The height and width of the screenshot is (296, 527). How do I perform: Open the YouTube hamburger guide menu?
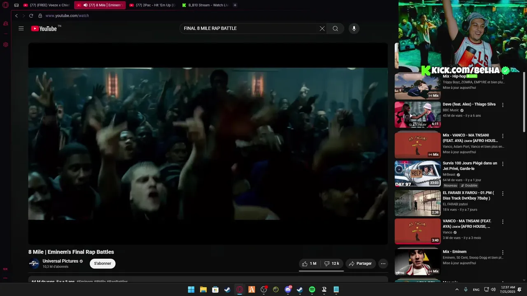coord(21,28)
